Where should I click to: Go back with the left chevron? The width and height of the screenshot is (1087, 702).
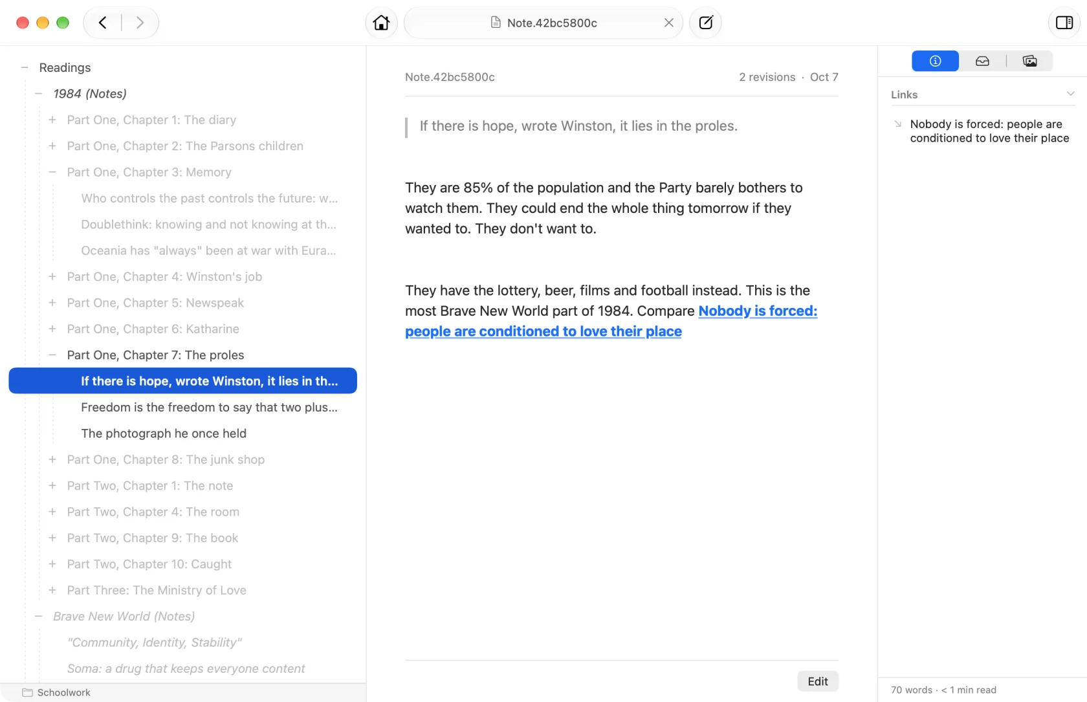pyautogui.click(x=102, y=23)
